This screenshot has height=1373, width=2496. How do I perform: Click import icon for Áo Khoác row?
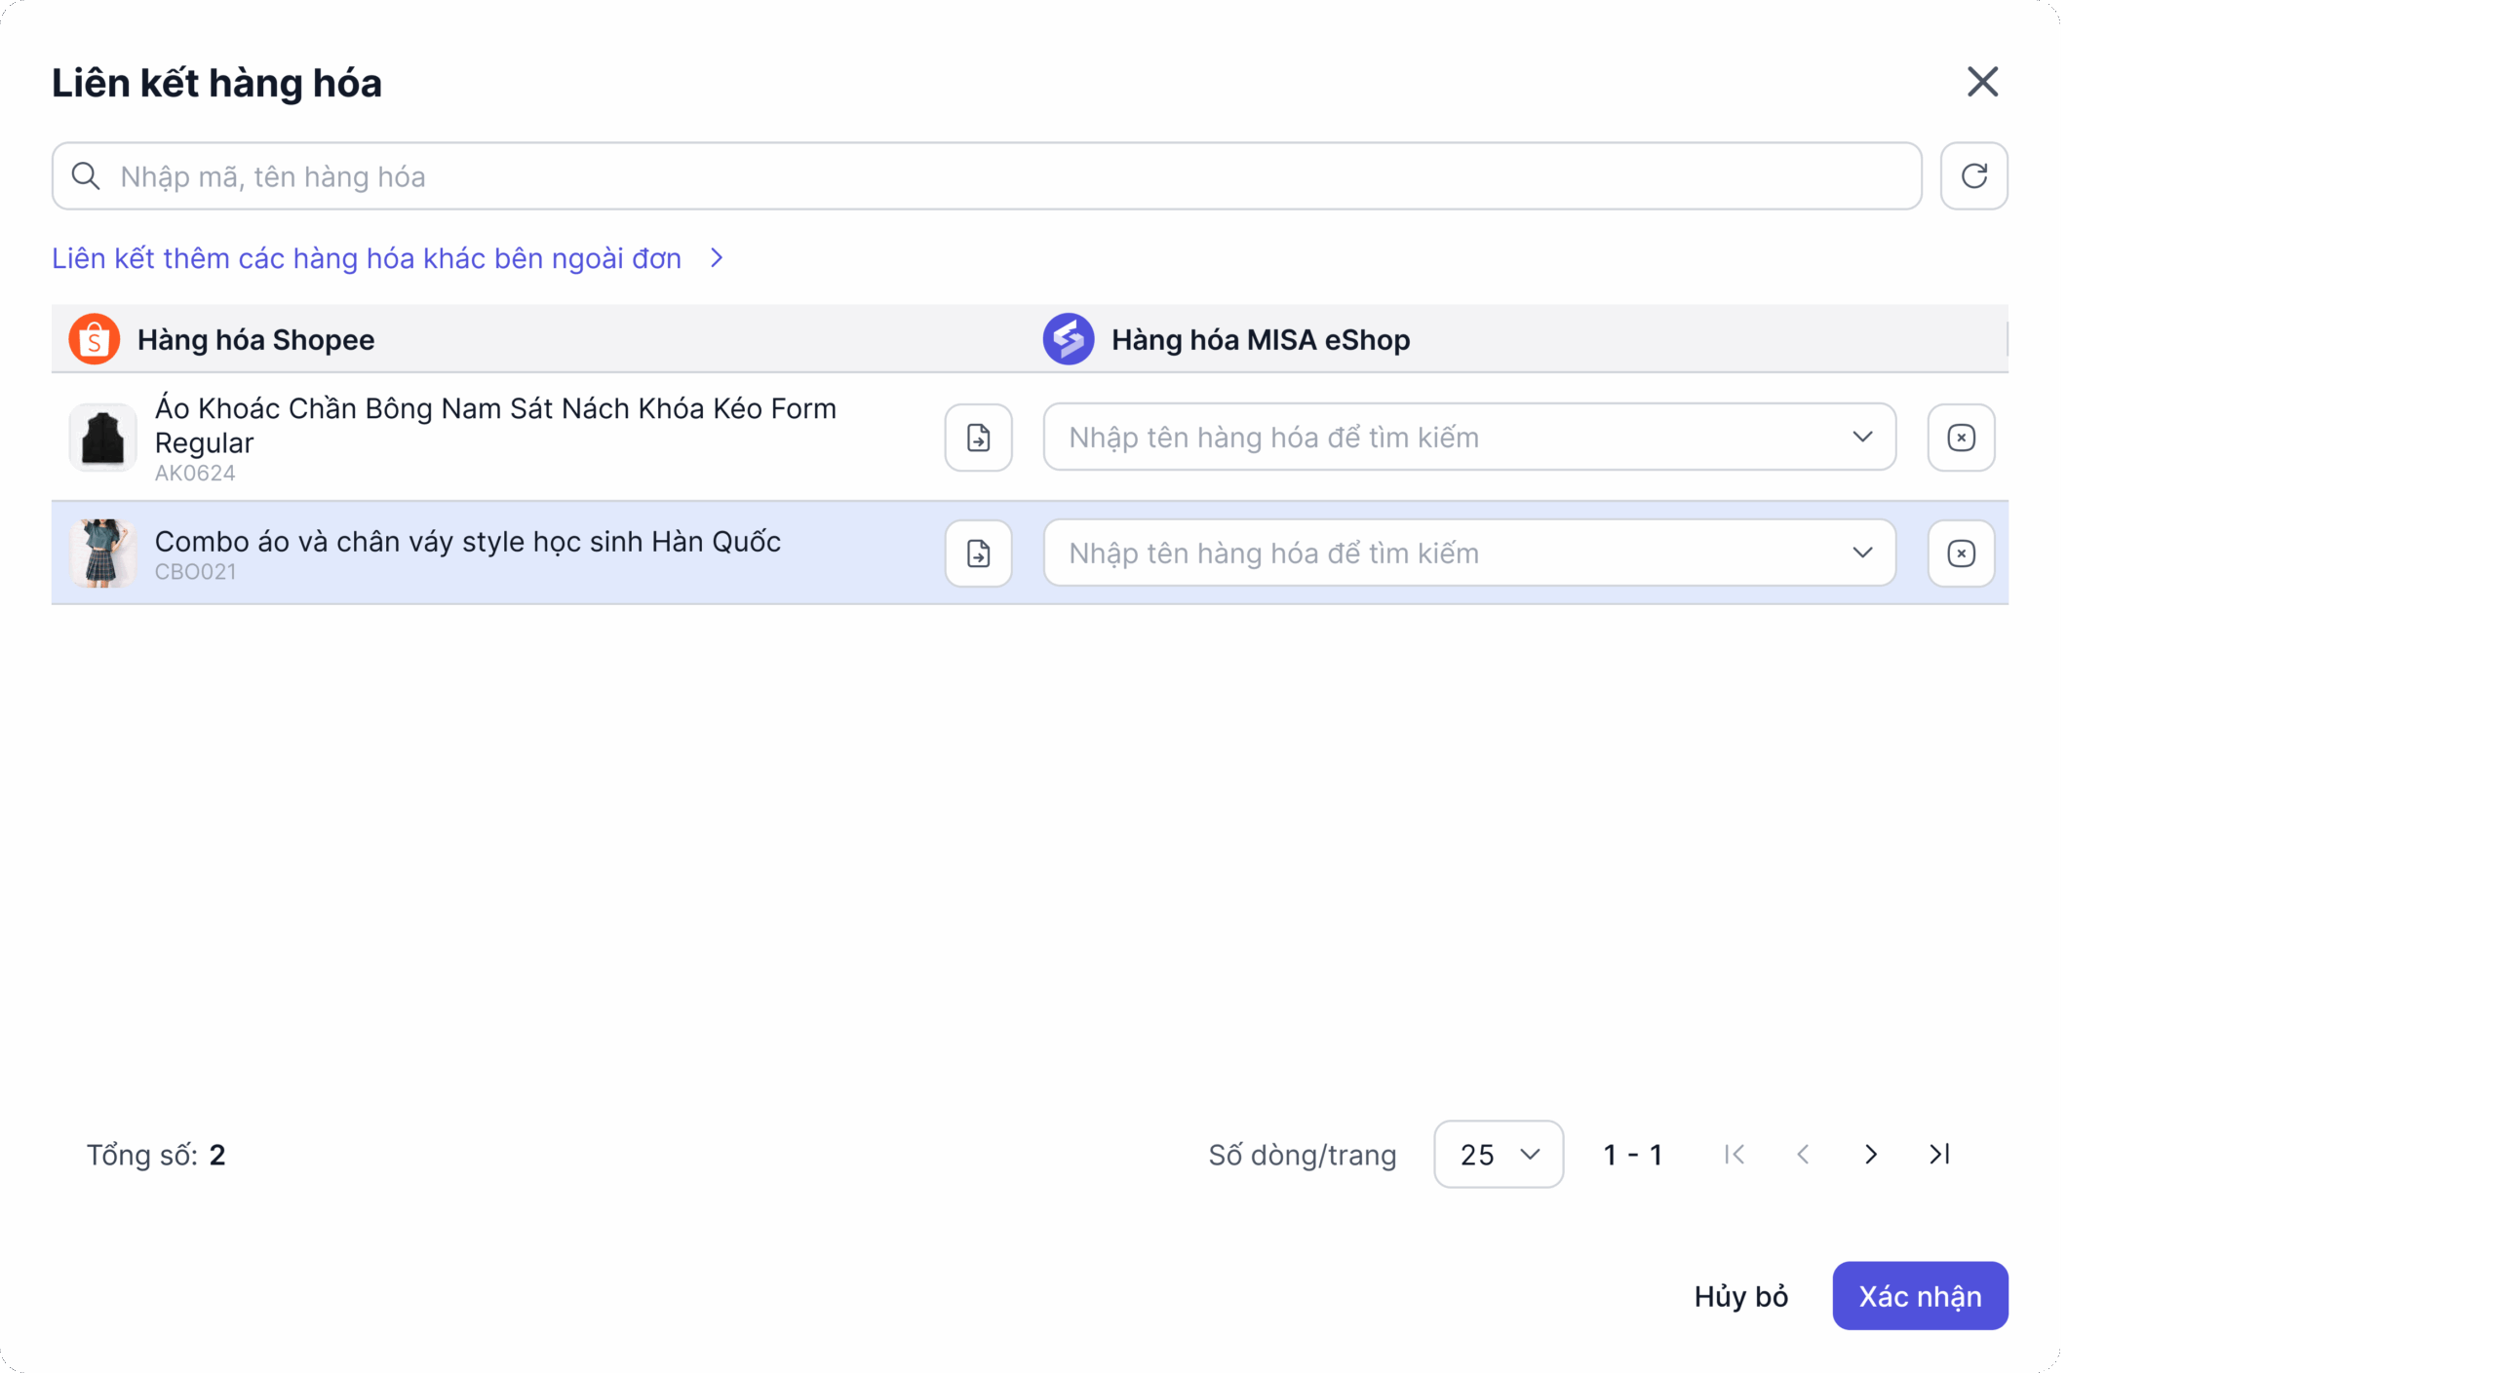[978, 438]
